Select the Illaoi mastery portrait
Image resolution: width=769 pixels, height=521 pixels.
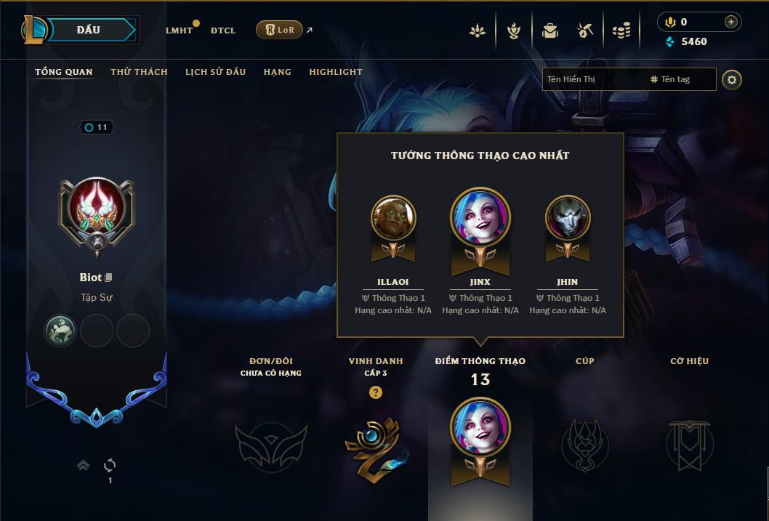click(393, 217)
